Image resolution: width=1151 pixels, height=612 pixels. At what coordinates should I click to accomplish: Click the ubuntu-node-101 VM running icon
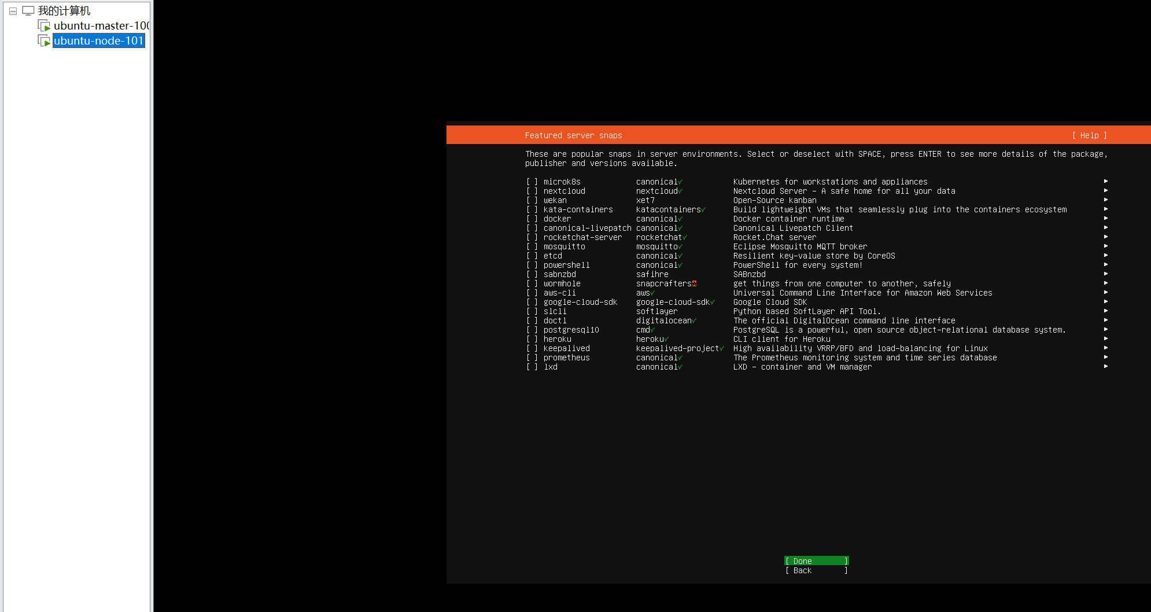tap(44, 40)
